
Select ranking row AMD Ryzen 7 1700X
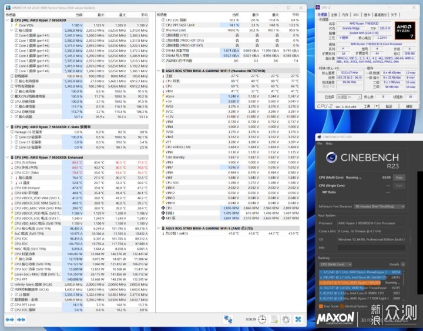point(360,298)
